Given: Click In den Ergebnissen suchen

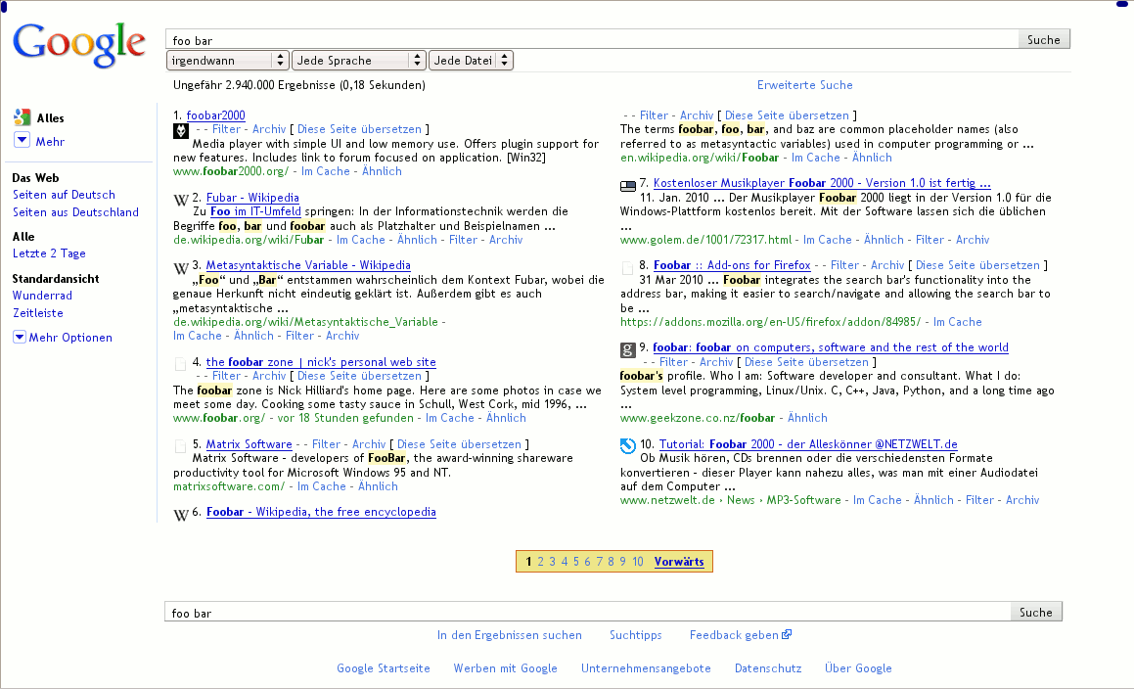Looking at the screenshot, I should coord(509,635).
